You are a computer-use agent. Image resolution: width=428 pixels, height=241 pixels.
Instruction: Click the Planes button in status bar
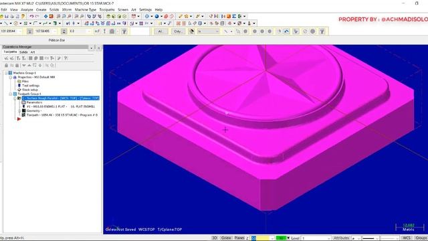pos(239,238)
